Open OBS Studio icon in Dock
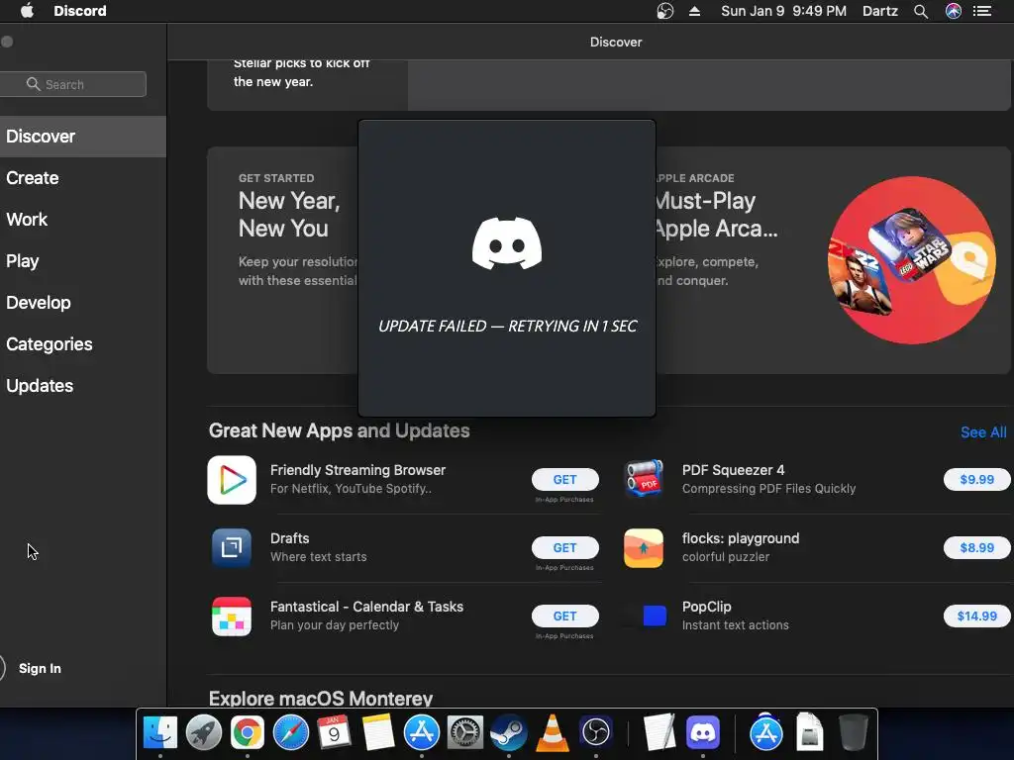 pos(595,733)
